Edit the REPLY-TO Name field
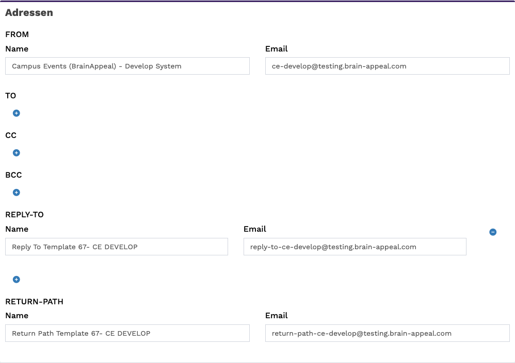The width and height of the screenshot is (515, 363). click(117, 247)
